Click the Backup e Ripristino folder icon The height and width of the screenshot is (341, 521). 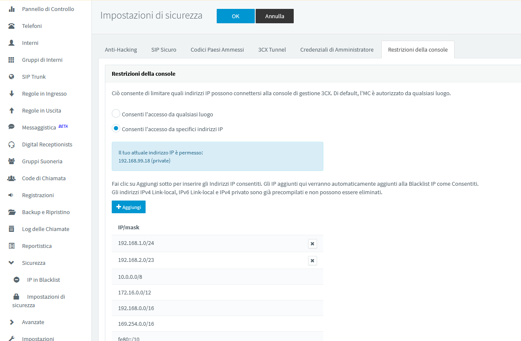coord(12,212)
